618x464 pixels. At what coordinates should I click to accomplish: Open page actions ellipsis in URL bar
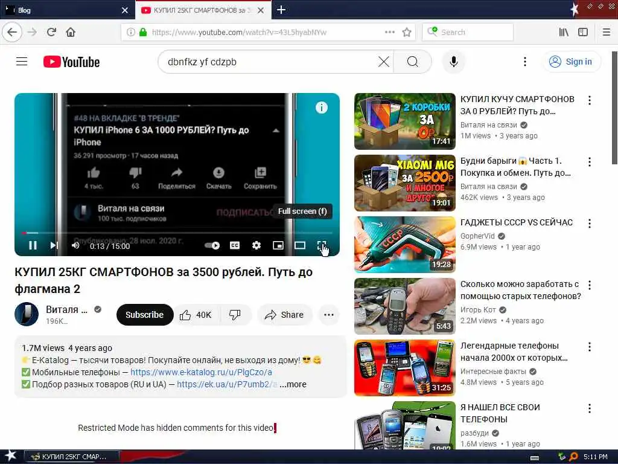(x=390, y=32)
